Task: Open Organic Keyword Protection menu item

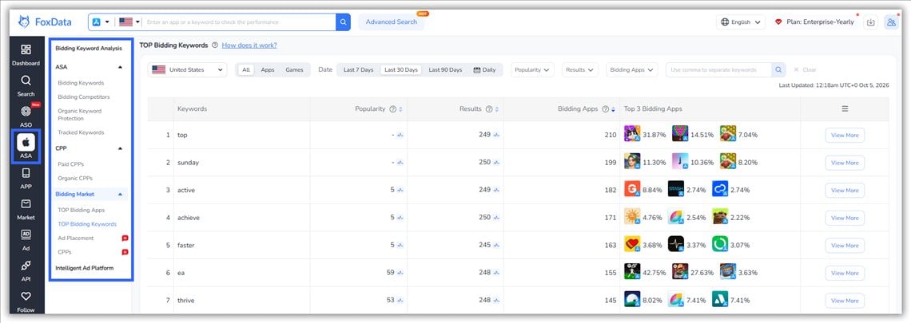Action: 80,114
